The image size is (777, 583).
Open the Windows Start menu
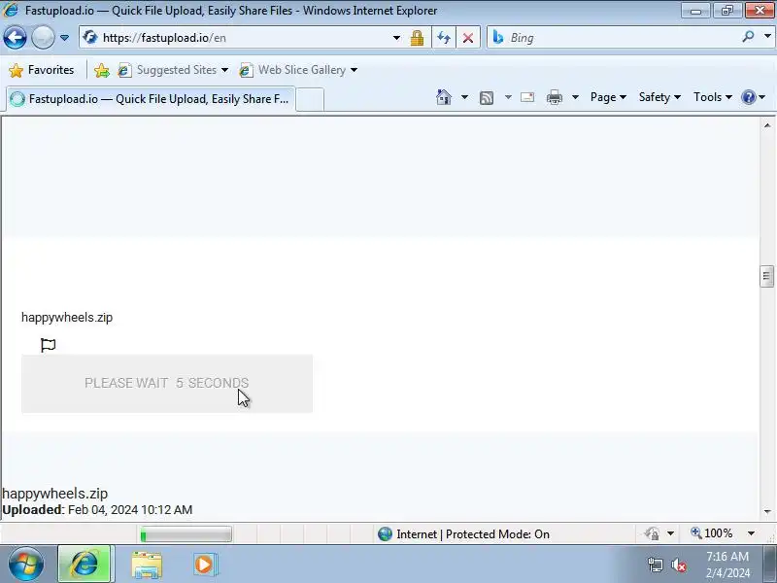coord(26,565)
